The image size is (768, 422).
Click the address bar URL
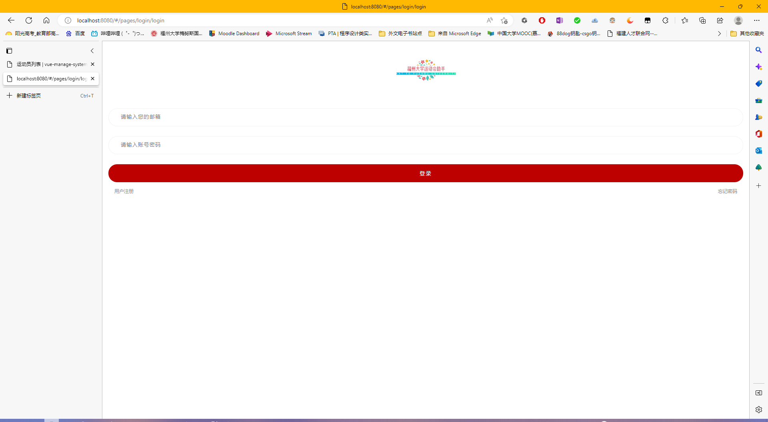(x=121, y=20)
